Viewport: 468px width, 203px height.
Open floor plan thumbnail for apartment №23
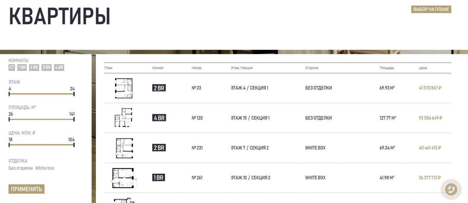pos(124,88)
